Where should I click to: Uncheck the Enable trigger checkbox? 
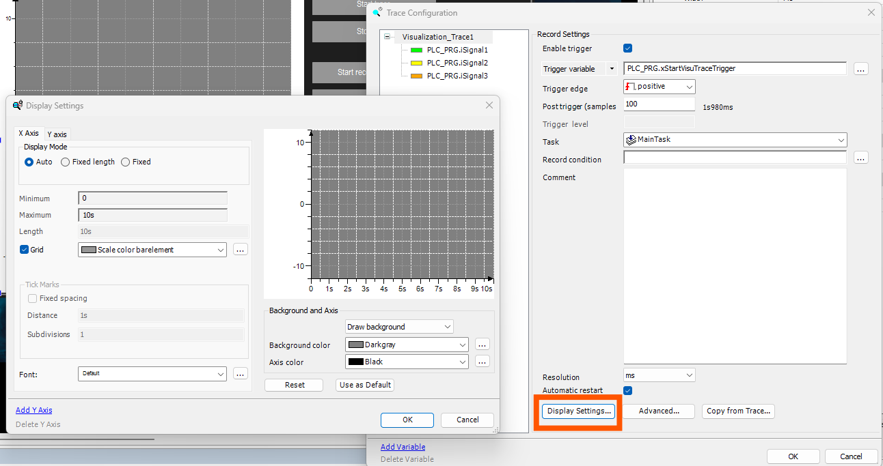tap(628, 48)
